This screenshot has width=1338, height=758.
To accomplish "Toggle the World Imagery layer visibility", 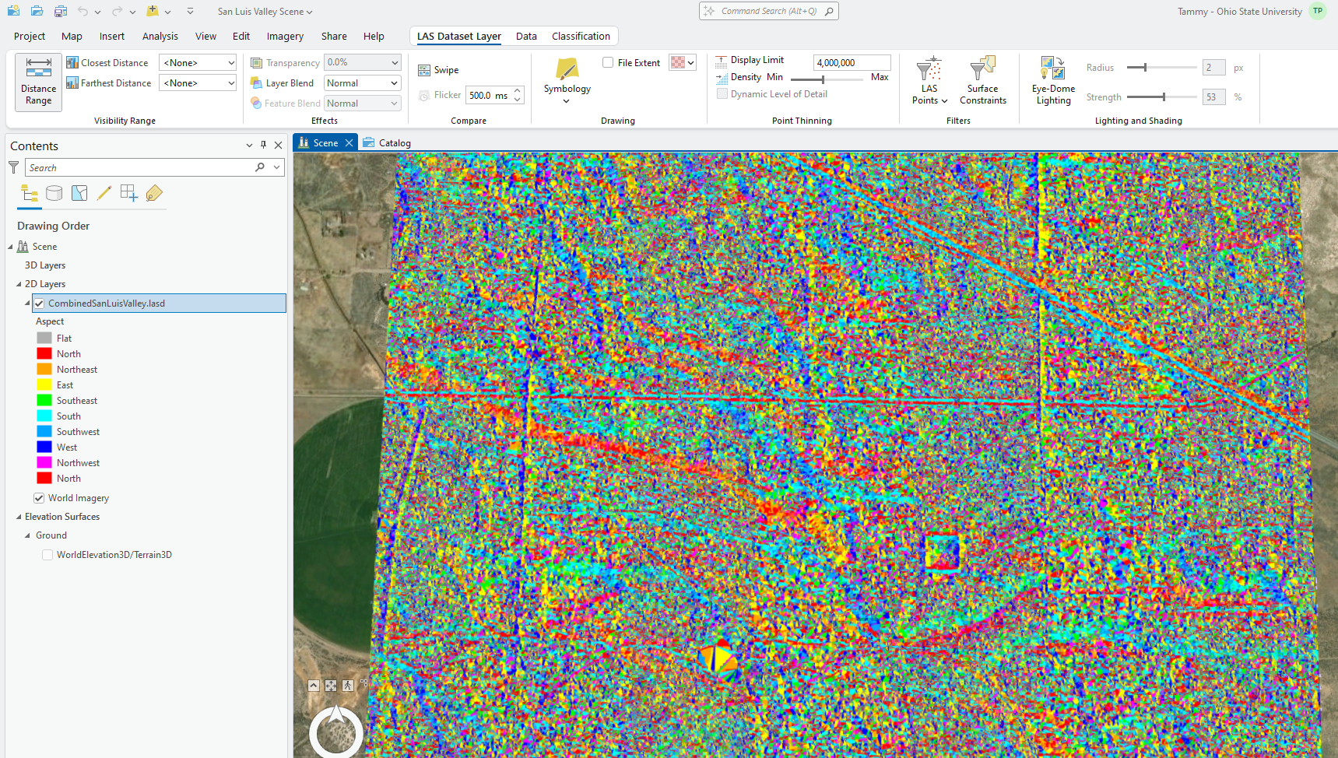I will pos(39,498).
